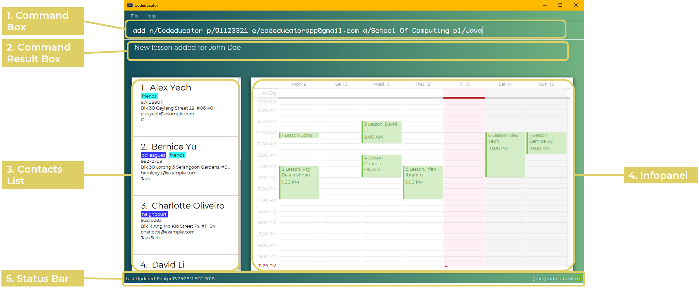Click the JavaScript language label
The height and width of the screenshot is (290, 699).
[152, 238]
